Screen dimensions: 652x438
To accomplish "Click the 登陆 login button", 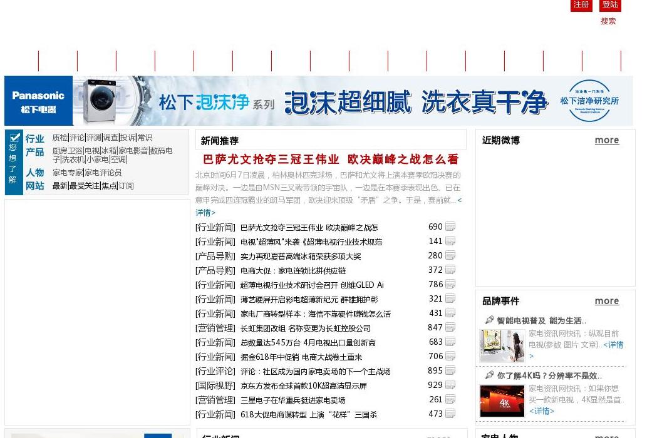I will (610, 5).
